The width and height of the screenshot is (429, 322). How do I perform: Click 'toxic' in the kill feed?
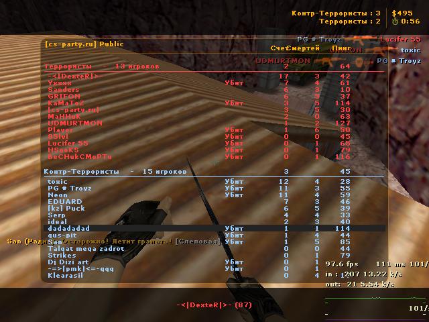point(411,50)
